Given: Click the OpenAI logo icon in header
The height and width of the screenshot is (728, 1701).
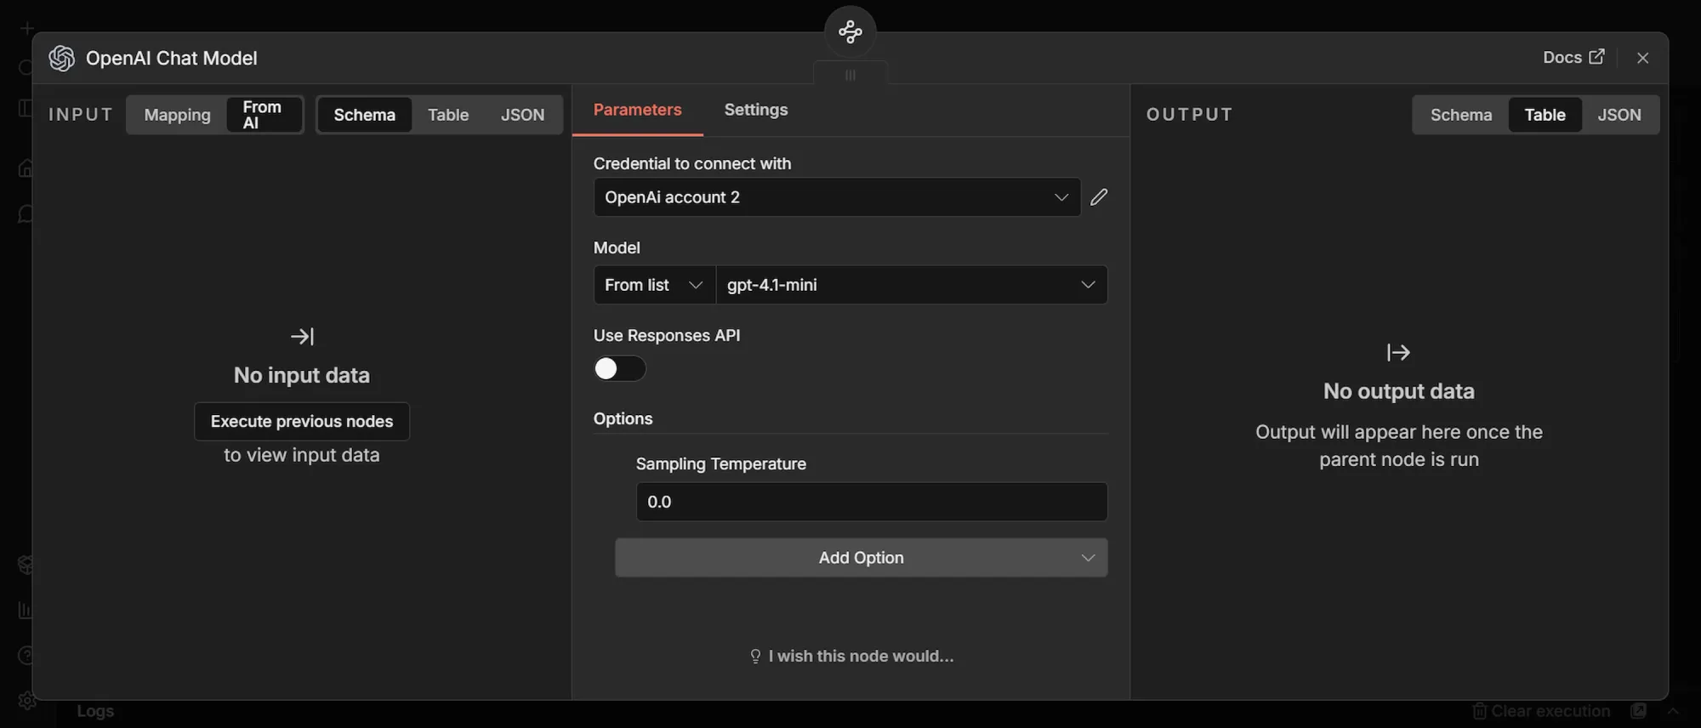Looking at the screenshot, I should coord(62,58).
